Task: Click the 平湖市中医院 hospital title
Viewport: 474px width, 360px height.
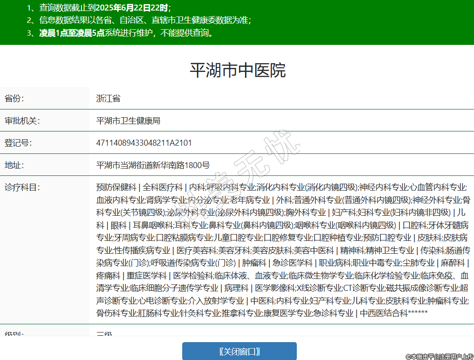Action: [237, 70]
